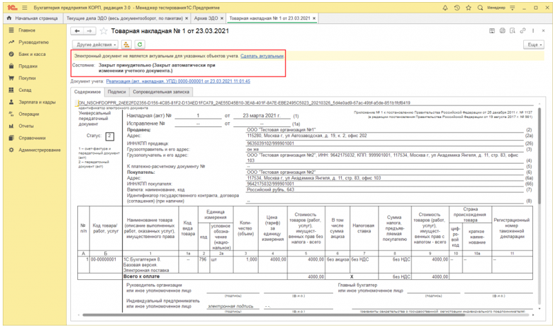Switch to Архив ЭДО tab

tap(206, 18)
